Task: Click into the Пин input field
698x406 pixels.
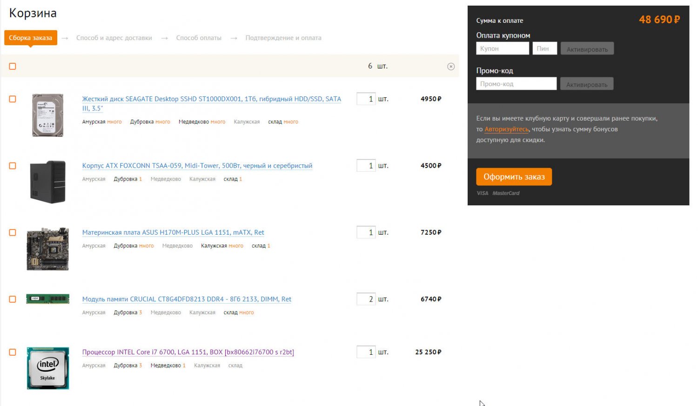Action: click(x=545, y=48)
